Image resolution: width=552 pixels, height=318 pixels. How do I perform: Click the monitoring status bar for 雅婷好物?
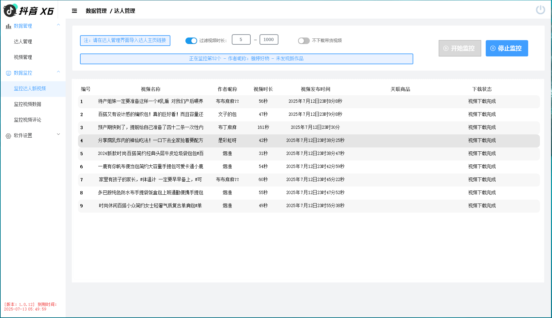pyautogui.click(x=246, y=59)
